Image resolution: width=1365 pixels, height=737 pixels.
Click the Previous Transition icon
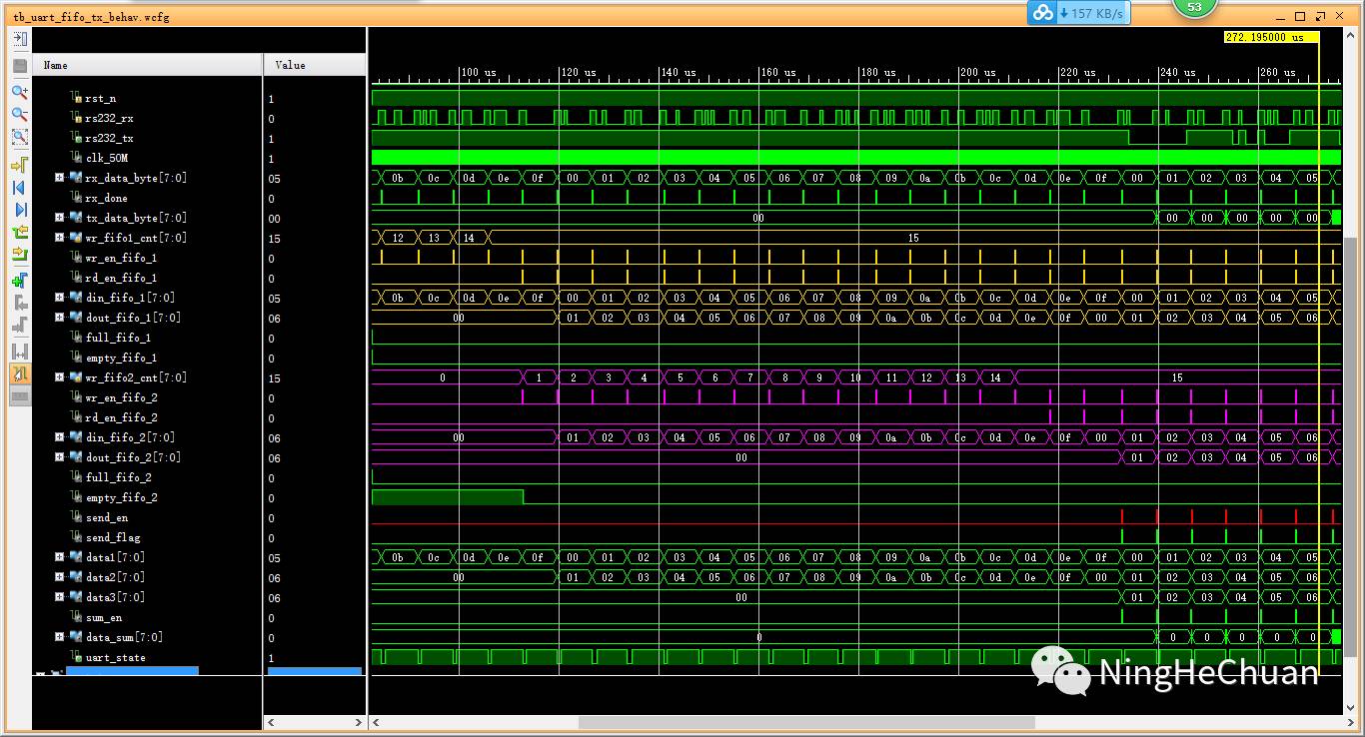point(19,233)
